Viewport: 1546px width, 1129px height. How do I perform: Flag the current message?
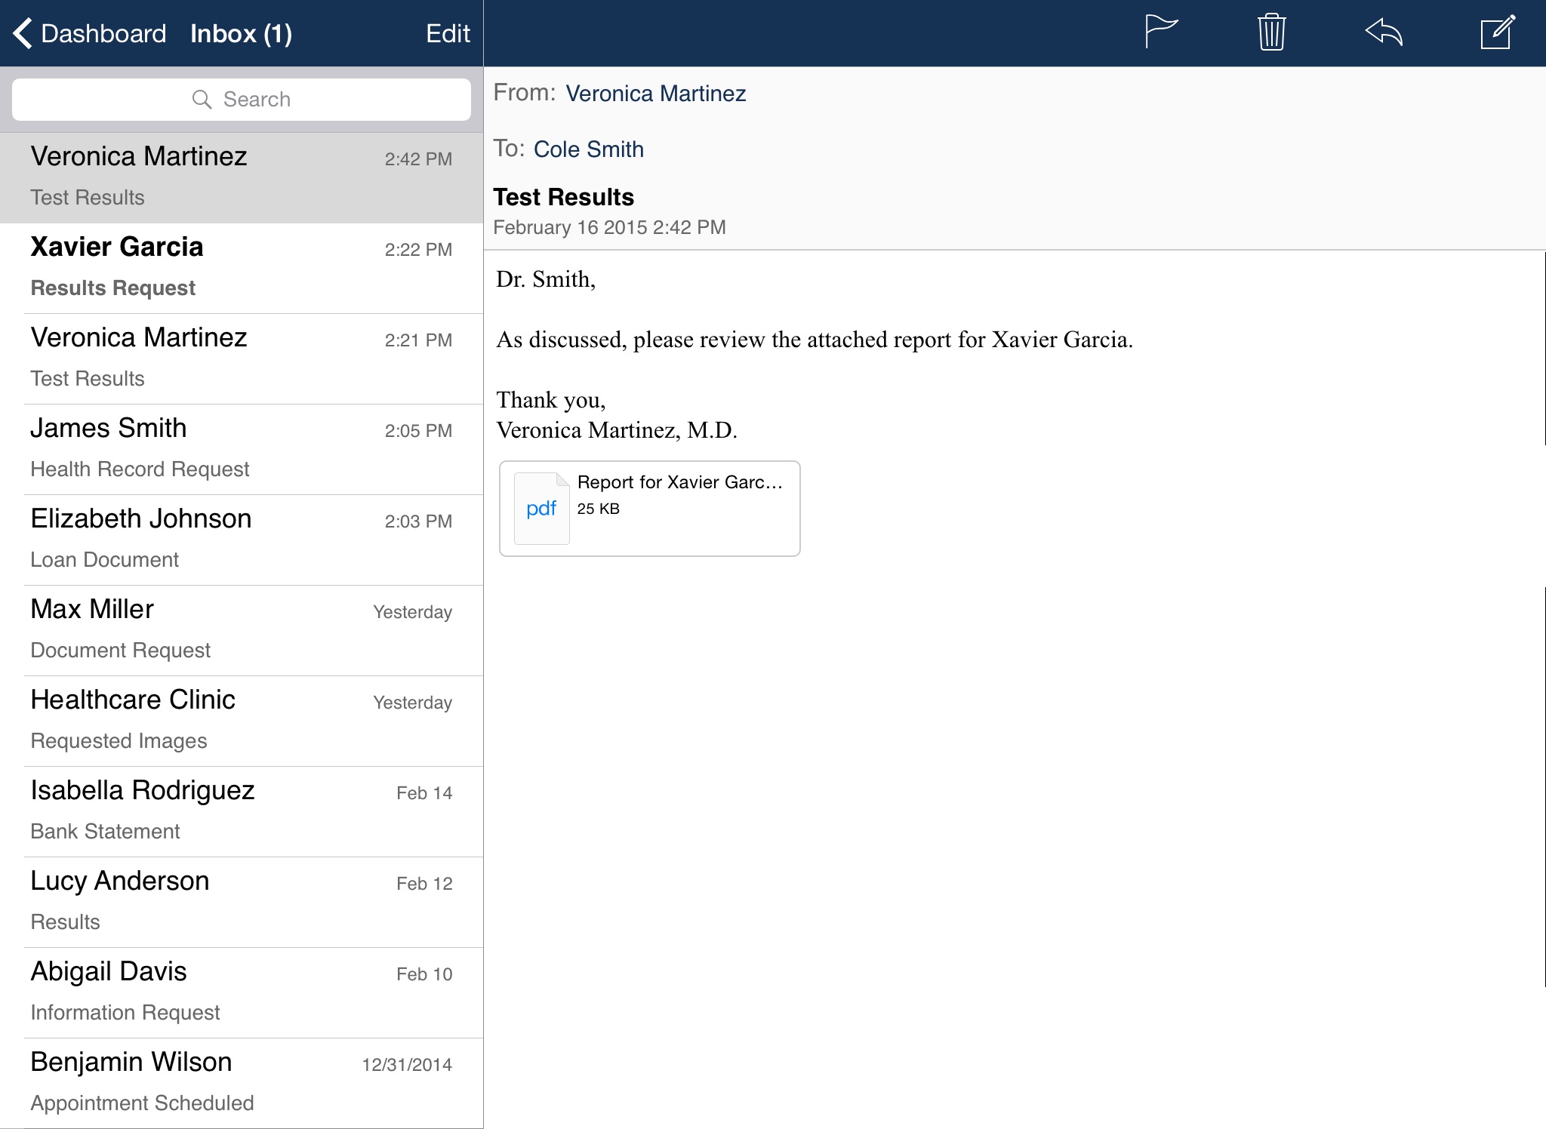pos(1160,32)
